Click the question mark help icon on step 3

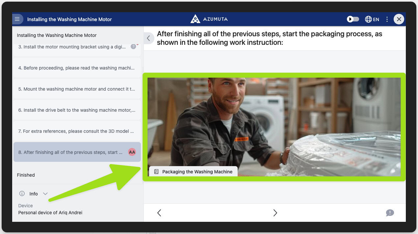pyautogui.click(x=134, y=46)
